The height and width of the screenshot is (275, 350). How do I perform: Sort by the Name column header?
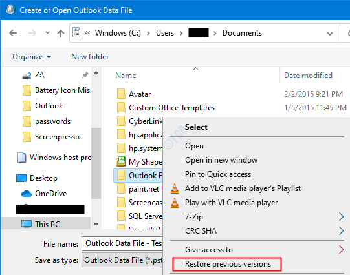point(126,76)
